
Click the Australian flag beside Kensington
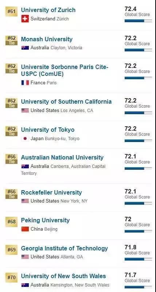(25, 285)
